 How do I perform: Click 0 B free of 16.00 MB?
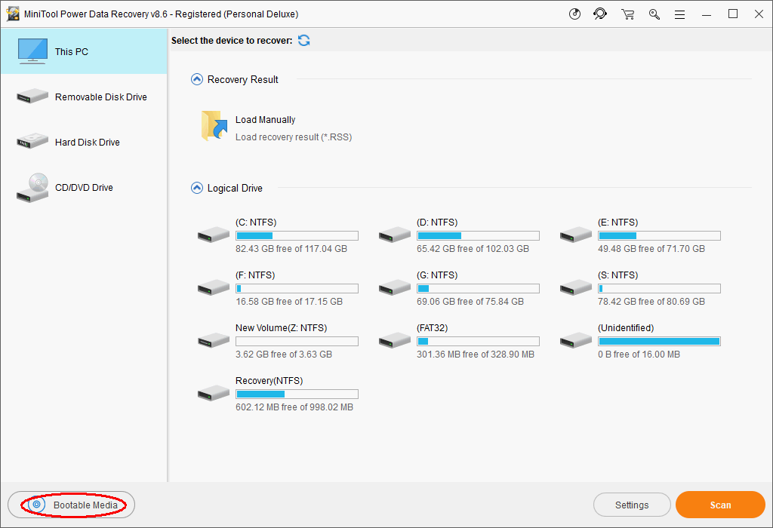click(x=639, y=354)
